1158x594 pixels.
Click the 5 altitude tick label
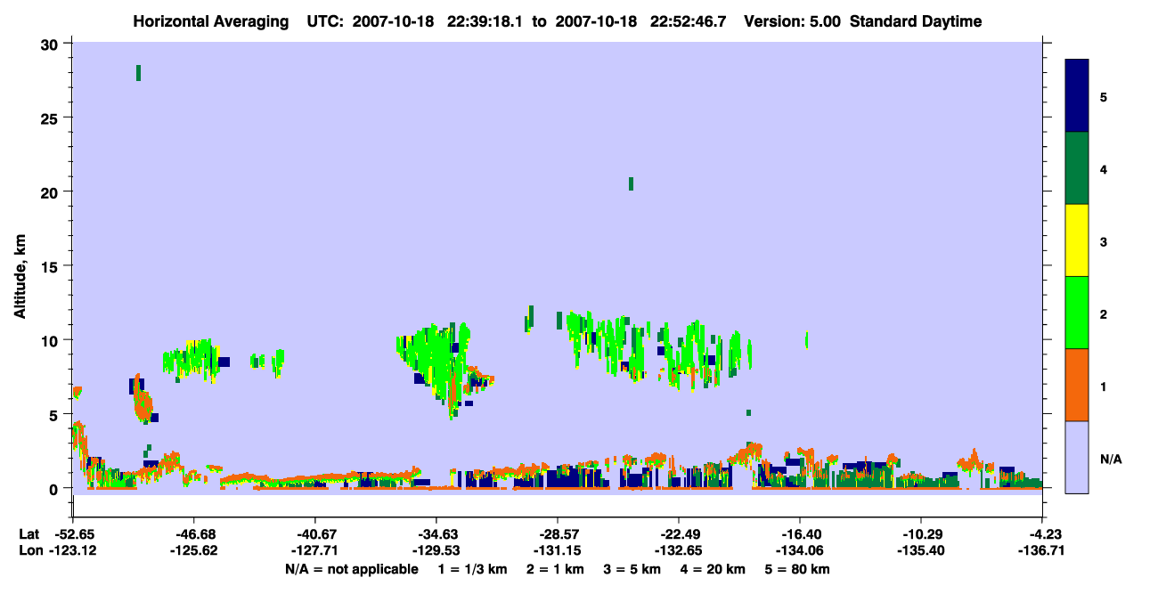point(55,414)
